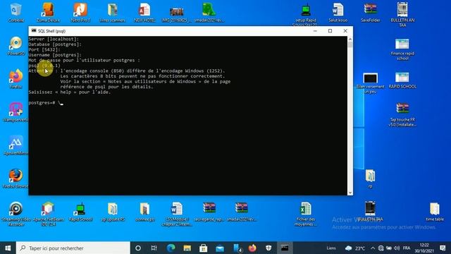The width and height of the screenshot is (451, 254).
Task: Click scrollbar up arrow in SQL Shell
Action: point(350,40)
